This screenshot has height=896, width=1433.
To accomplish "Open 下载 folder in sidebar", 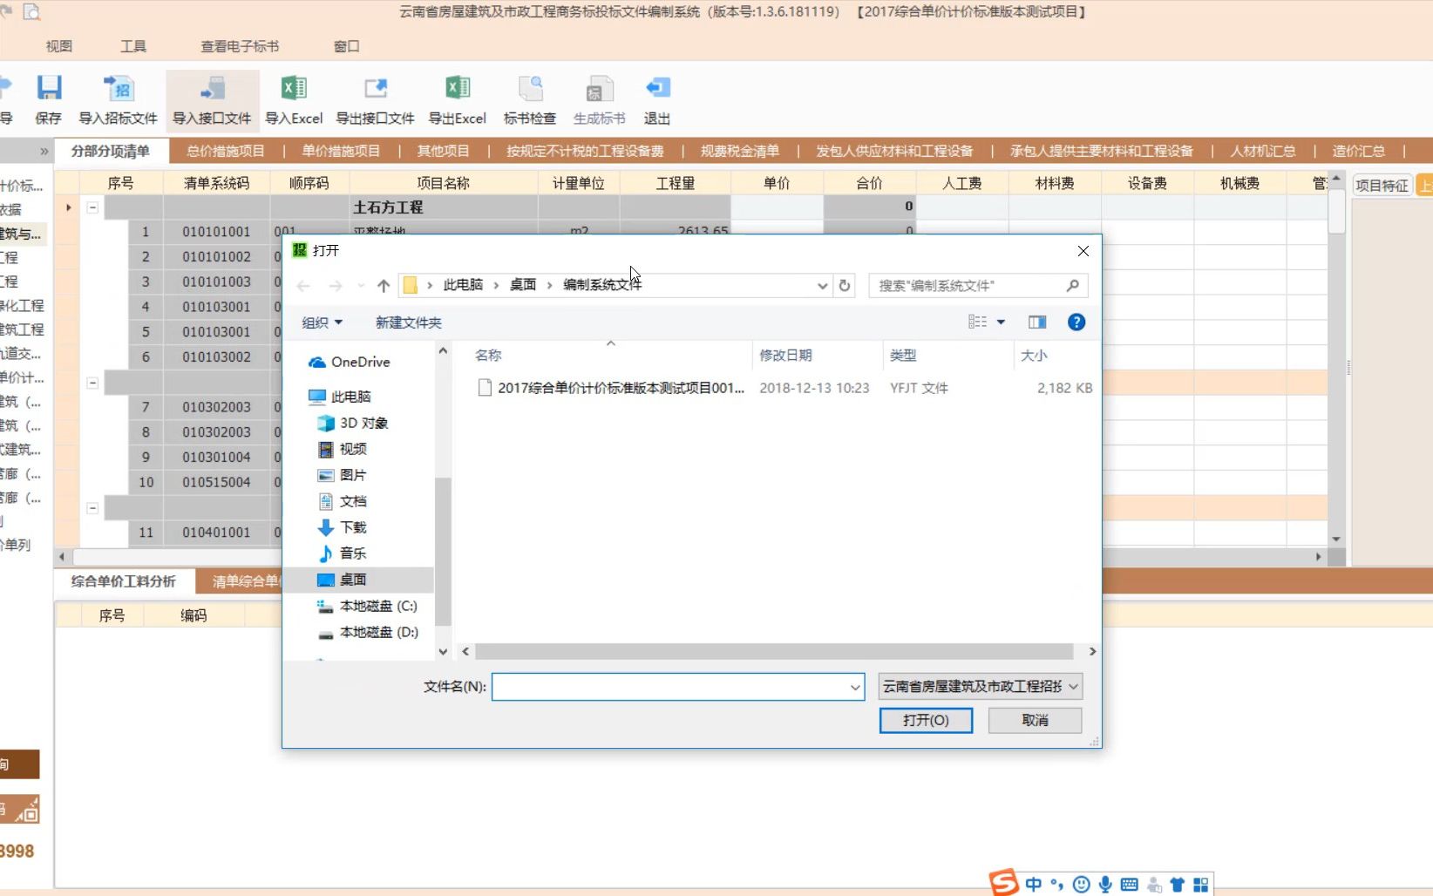I will (342, 527).
